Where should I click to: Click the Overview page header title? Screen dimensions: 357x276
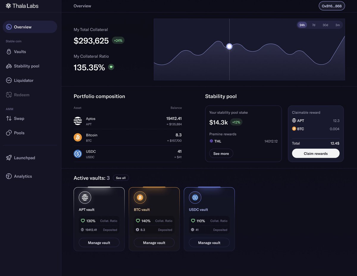82,6
